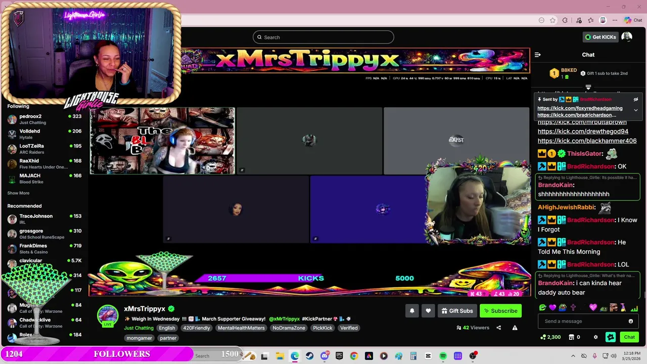Screen dimensions: 647x364
Task: Click the @xMrTrippyx mention in stream title
Action: point(284,319)
